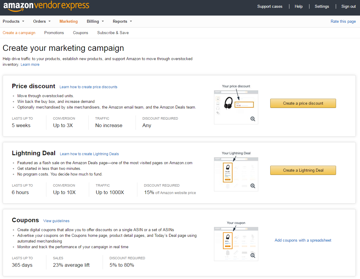The height and width of the screenshot is (279, 360).
Task: Sign out of the account
Action: [x=349, y=6]
